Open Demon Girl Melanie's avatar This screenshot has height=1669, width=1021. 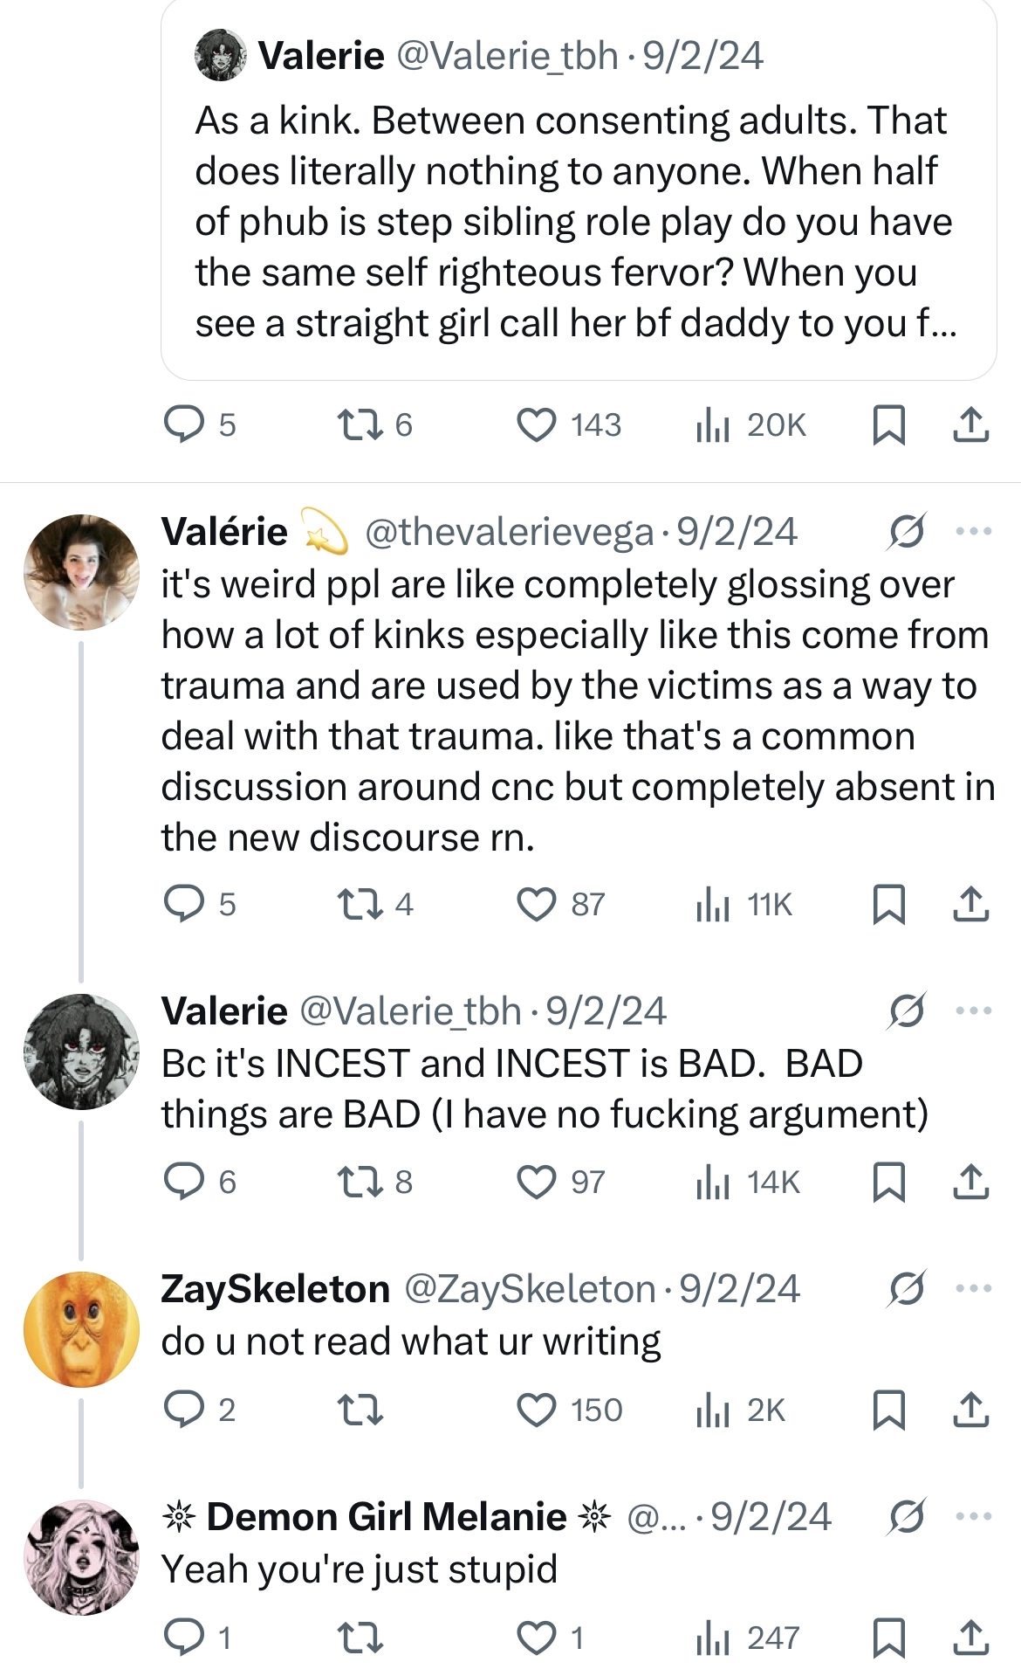[x=81, y=1557]
